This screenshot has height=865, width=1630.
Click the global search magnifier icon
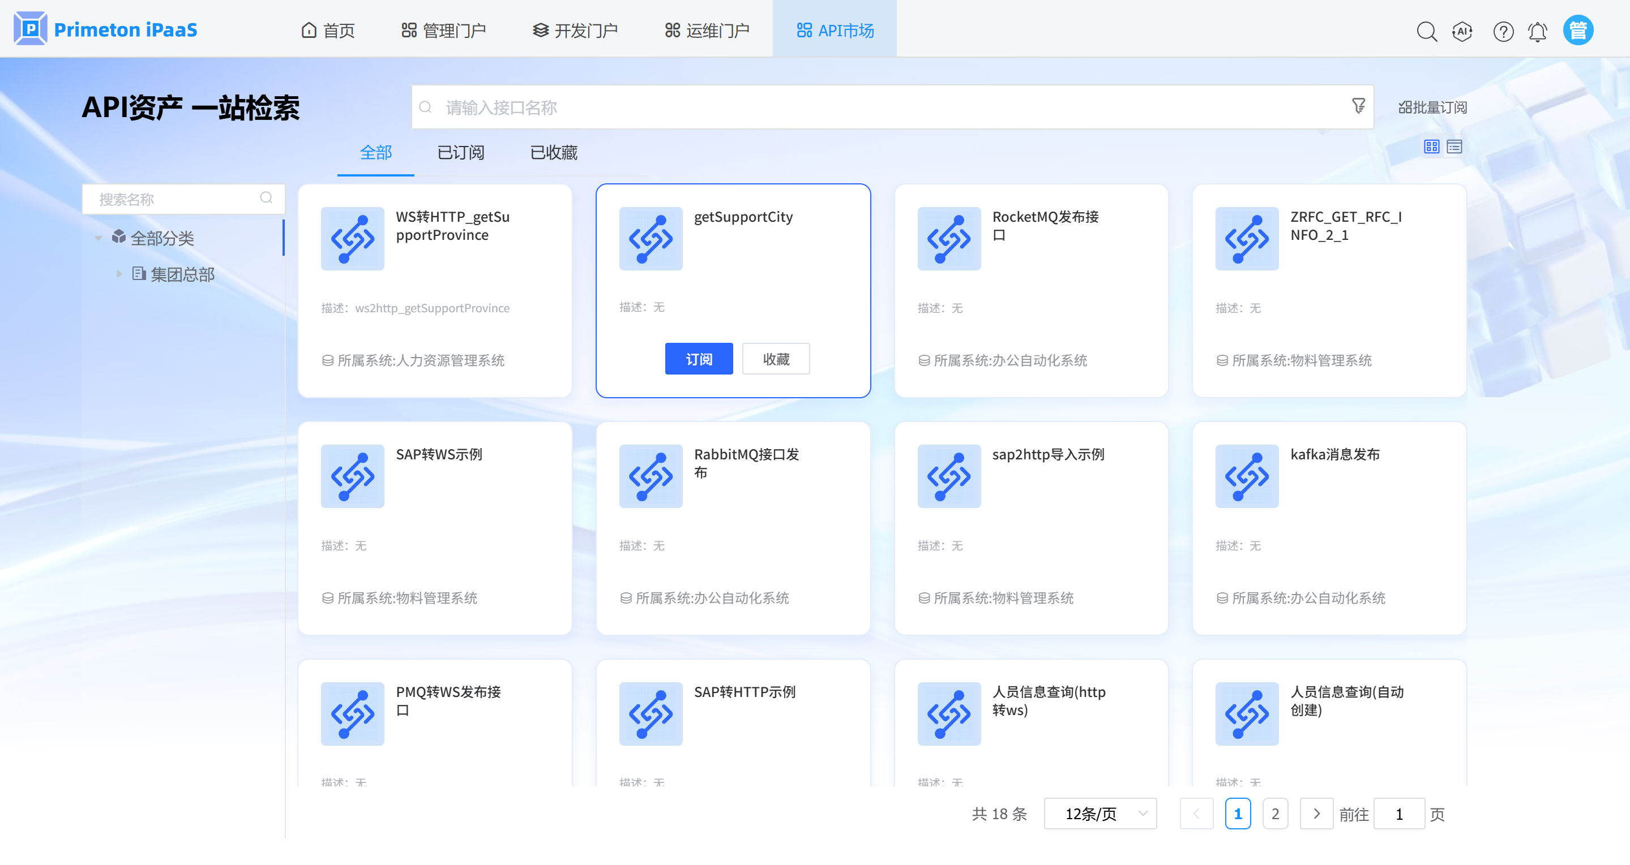click(x=1426, y=31)
